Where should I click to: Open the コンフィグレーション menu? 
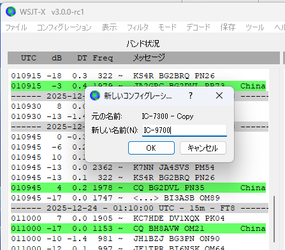tap(64, 27)
